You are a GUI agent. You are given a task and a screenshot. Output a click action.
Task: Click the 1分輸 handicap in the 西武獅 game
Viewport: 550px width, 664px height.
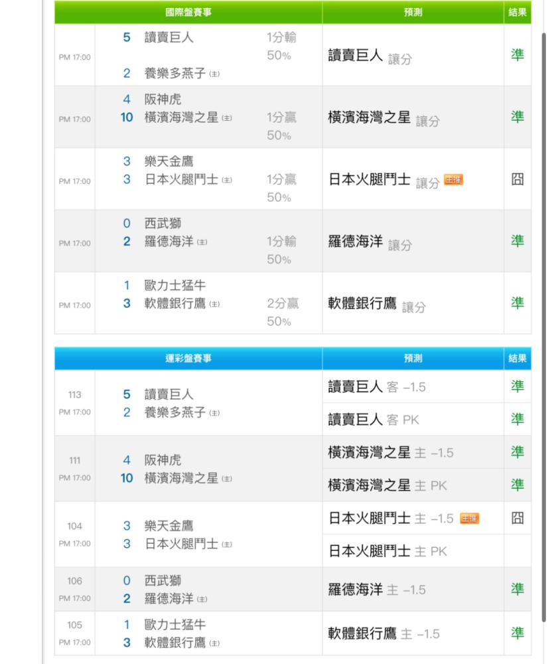(281, 242)
